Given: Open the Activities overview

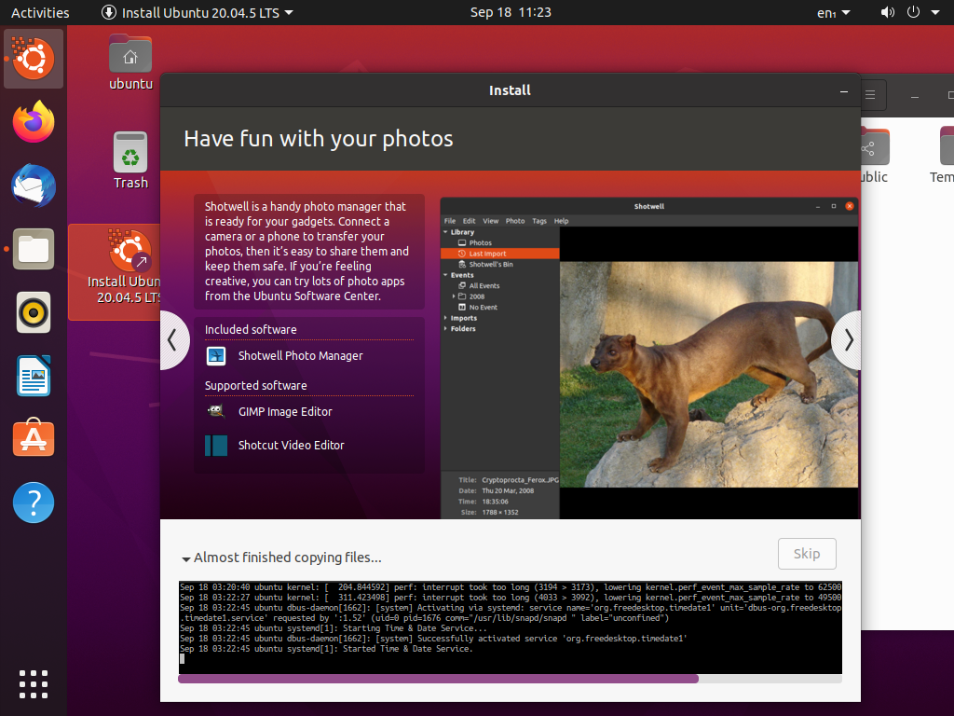Looking at the screenshot, I should [40, 13].
